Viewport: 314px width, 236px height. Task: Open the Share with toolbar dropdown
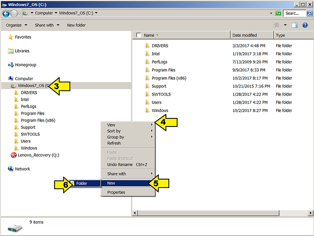point(47,25)
